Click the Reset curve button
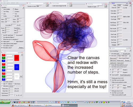This screenshot has height=107, width=133. click(120, 60)
